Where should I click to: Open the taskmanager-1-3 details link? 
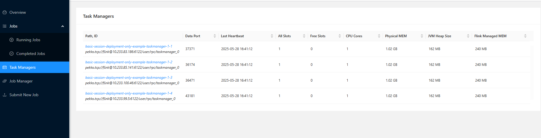pyautogui.click(x=129, y=78)
